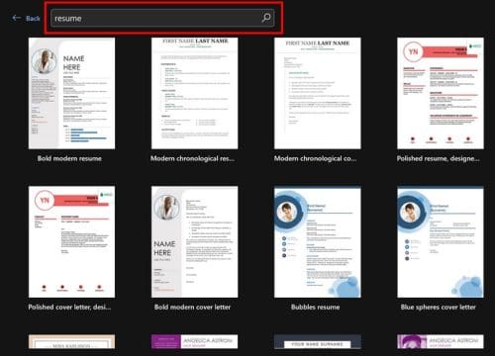Open the dark 'Your Name Surname' template thumbnail

[x=318, y=341]
